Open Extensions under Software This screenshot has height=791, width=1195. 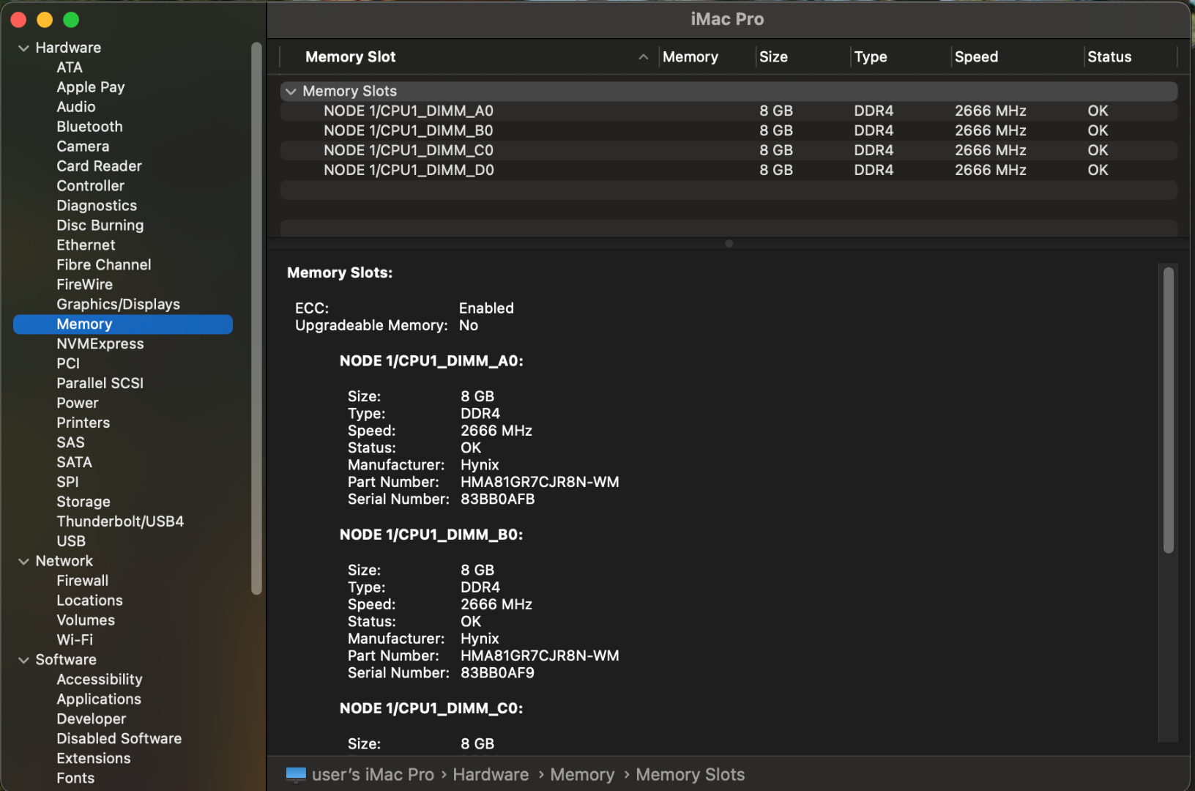(x=94, y=760)
